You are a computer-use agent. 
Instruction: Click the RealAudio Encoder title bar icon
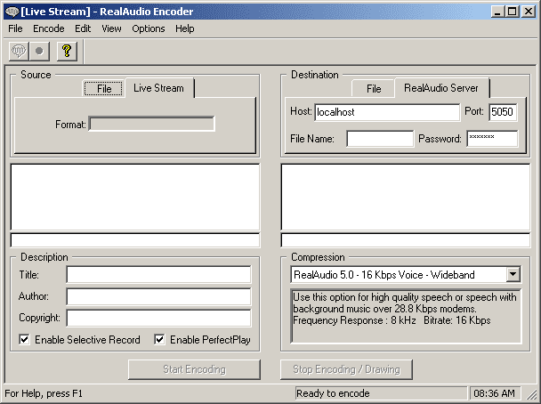click(x=11, y=11)
